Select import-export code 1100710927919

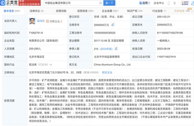tap(166, 57)
